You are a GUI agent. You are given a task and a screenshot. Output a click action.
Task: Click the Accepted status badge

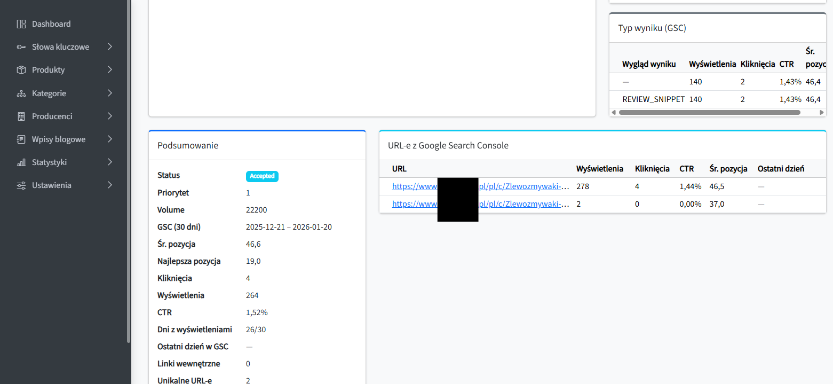262,176
